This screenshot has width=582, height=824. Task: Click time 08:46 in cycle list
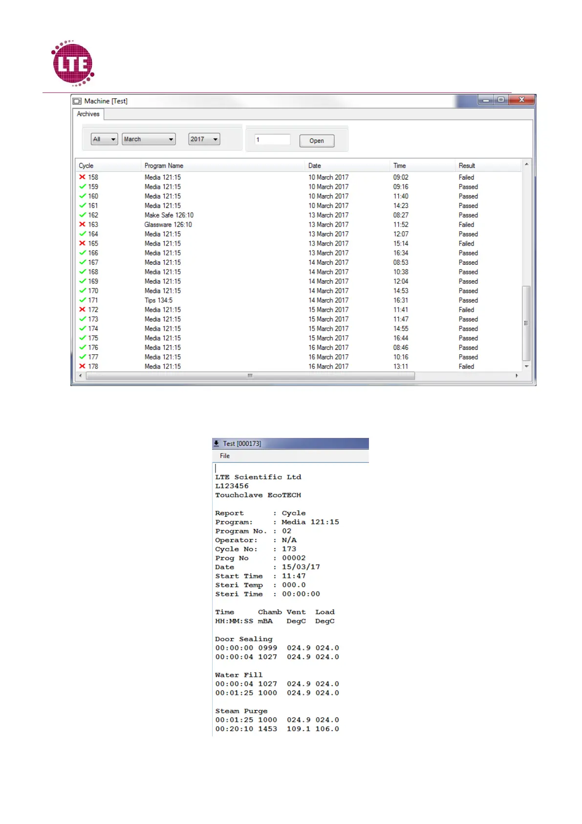tap(401, 347)
